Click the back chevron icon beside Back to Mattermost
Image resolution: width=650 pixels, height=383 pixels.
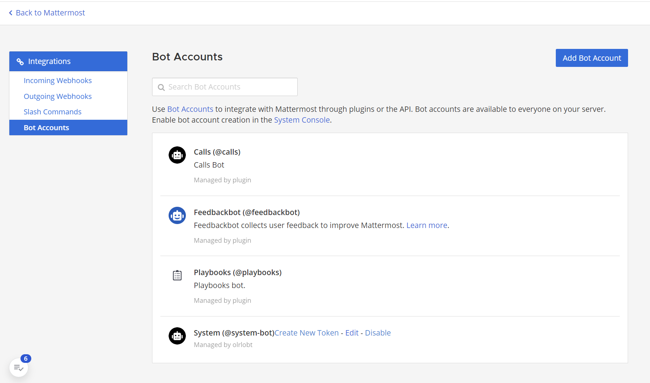pos(11,13)
